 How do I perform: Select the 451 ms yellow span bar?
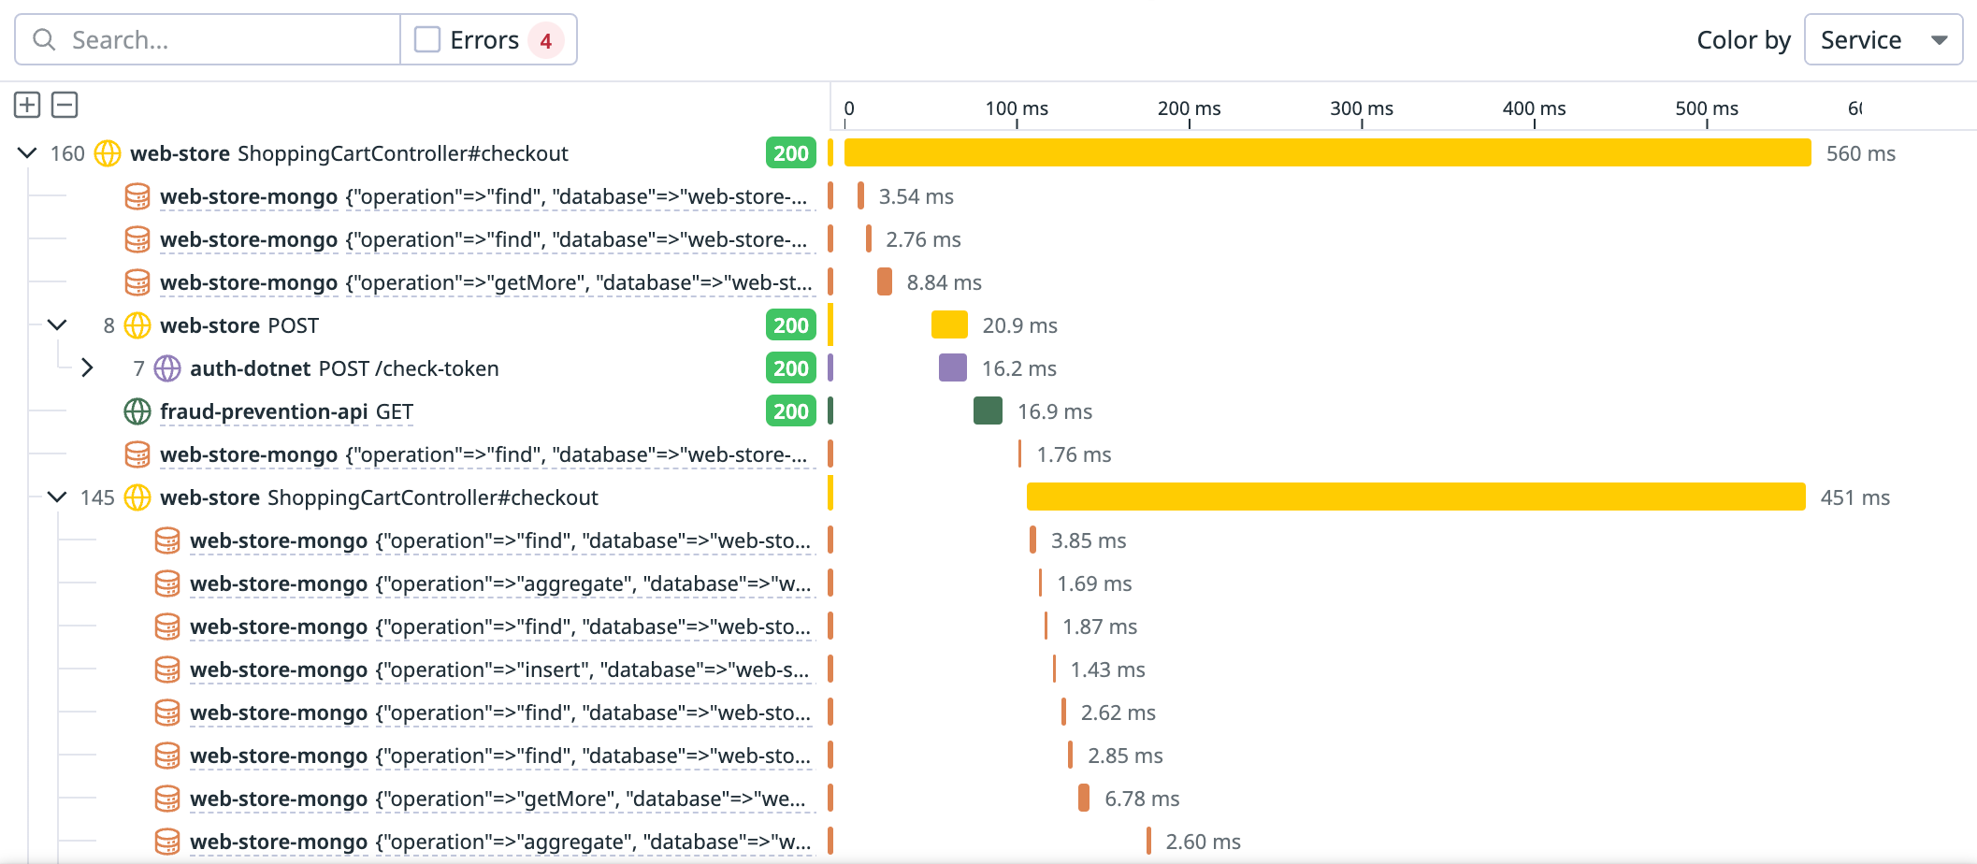pyautogui.click(x=1416, y=497)
